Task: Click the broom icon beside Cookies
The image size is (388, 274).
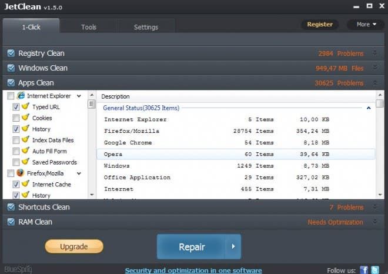Action: [25, 118]
